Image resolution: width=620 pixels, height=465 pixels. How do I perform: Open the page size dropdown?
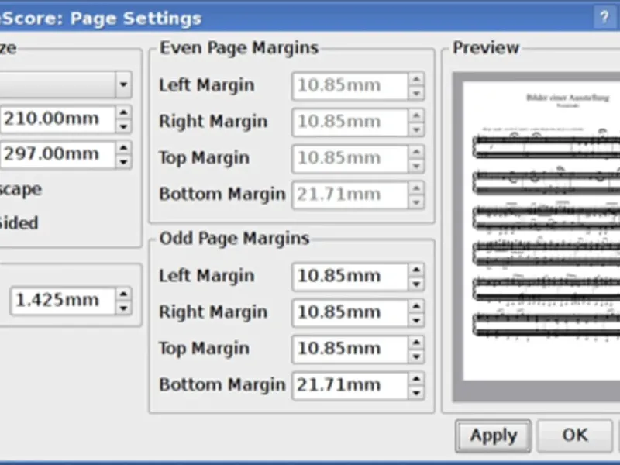[x=123, y=84]
